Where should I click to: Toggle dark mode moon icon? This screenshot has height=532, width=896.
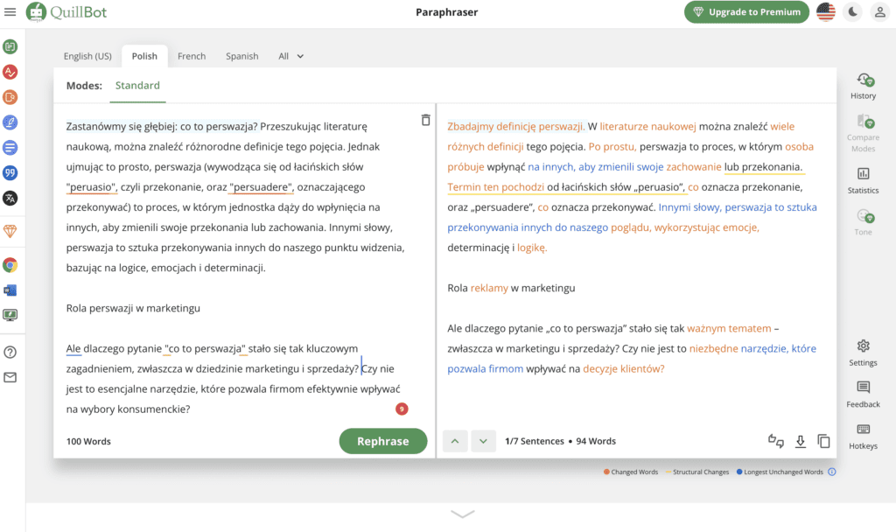click(852, 12)
